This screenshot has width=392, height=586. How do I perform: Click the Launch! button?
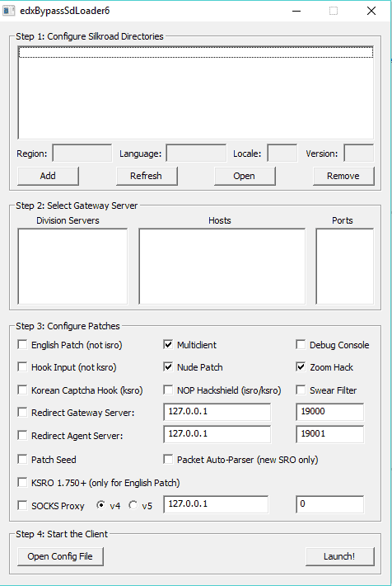pyautogui.click(x=340, y=556)
